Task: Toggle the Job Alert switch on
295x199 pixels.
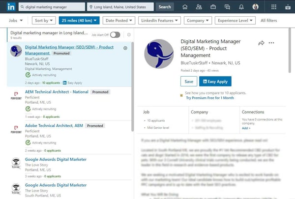Action: click(115, 34)
